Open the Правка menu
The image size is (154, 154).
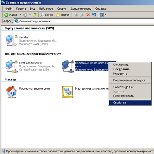21,9
